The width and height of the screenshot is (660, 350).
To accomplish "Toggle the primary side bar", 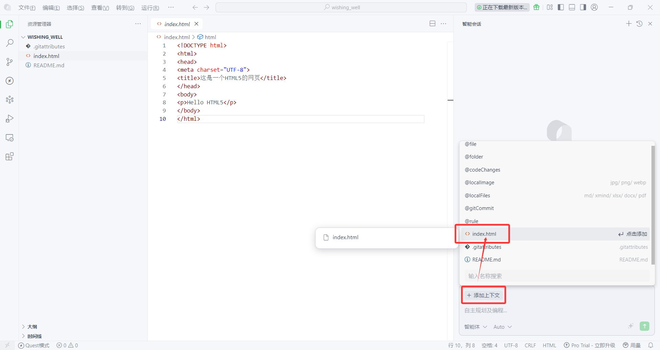I will tap(561, 7).
